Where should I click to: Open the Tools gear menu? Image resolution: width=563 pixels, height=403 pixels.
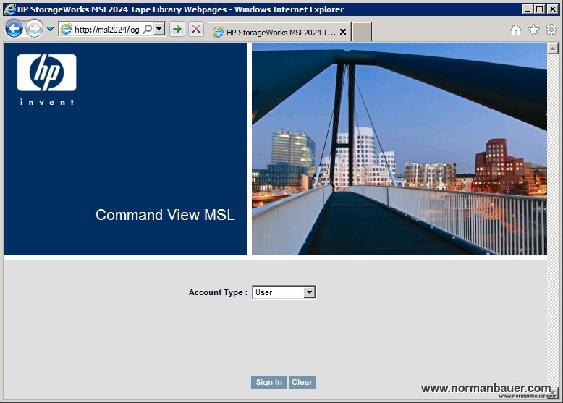(551, 30)
